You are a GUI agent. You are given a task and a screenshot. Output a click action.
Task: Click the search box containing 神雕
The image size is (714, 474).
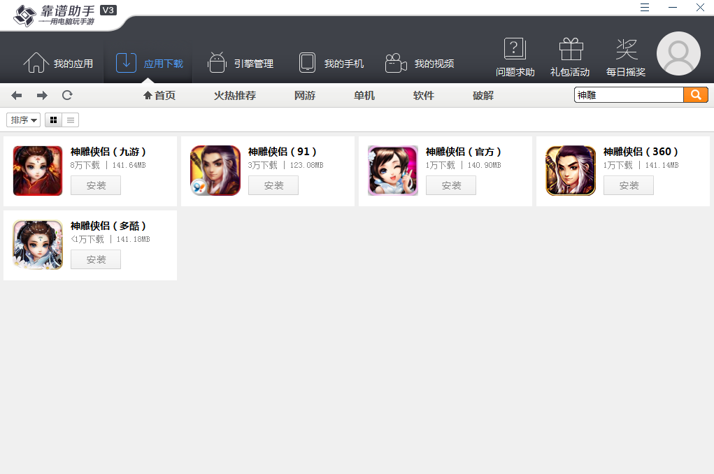[629, 94]
